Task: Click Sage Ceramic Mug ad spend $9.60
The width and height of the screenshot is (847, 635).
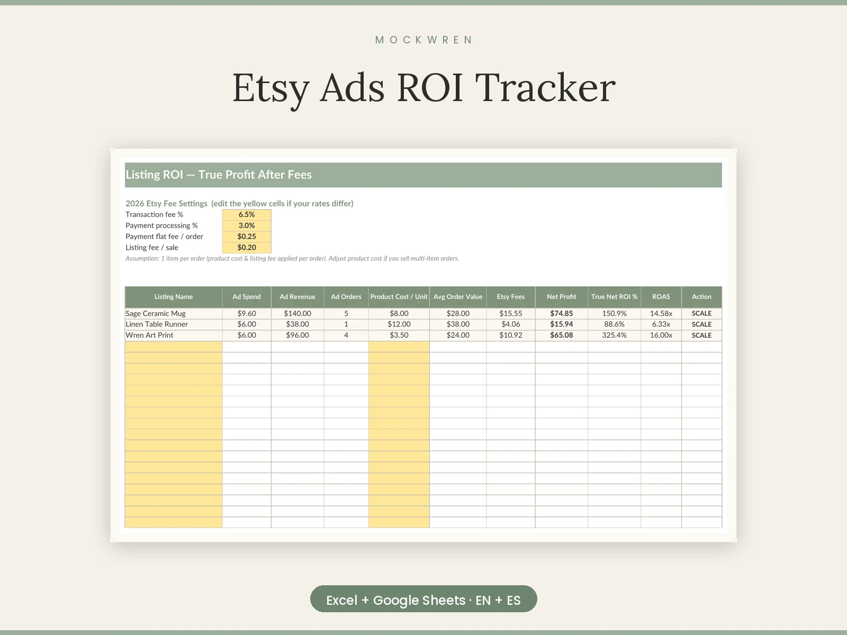Action: (x=247, y=313)
